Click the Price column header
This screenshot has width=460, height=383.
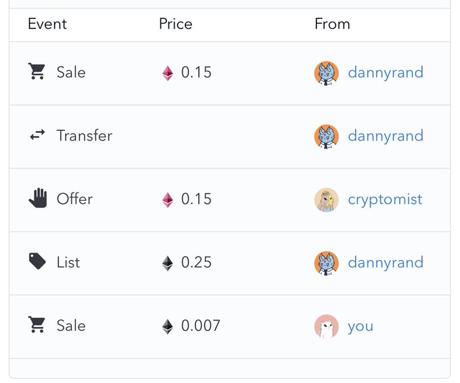175,24
